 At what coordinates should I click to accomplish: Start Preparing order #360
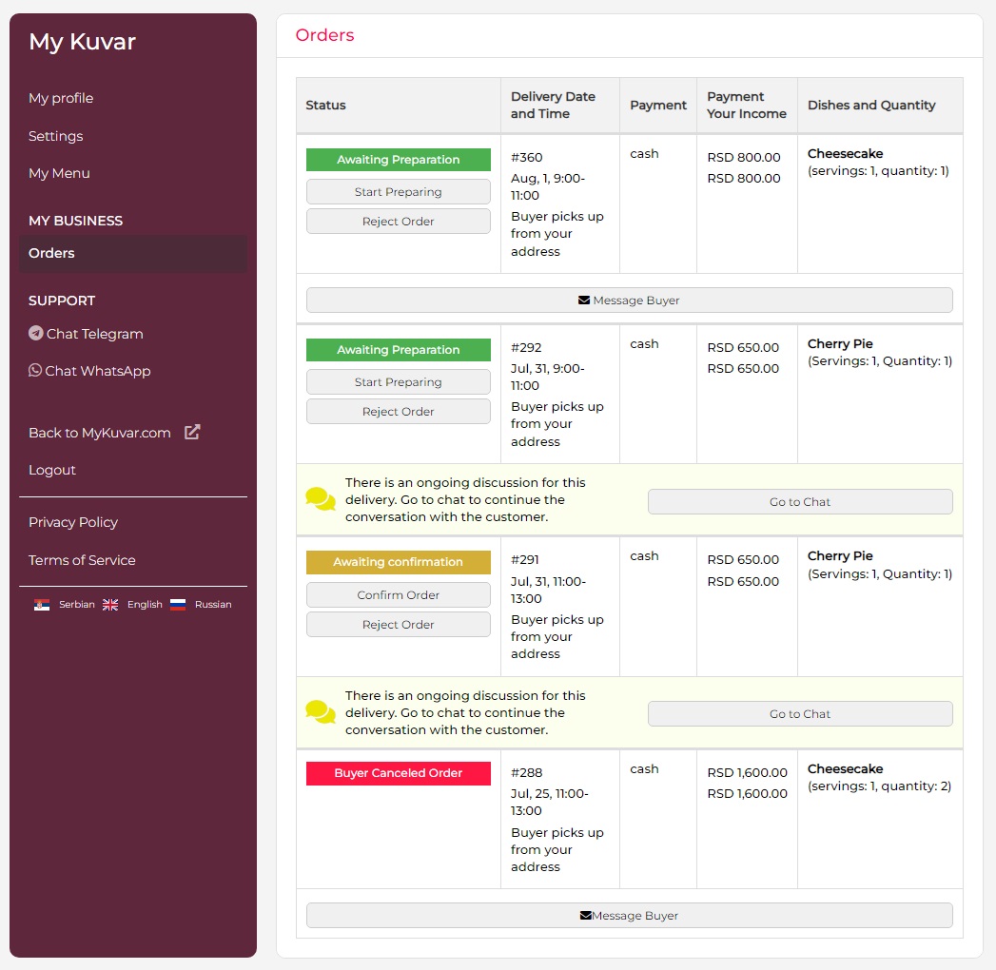398,192
